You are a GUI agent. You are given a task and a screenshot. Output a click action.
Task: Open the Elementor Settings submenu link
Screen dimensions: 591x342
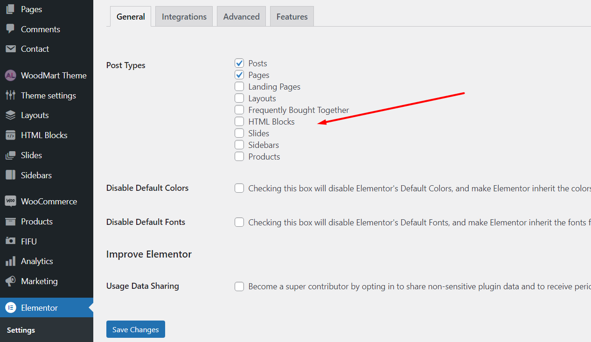21,330
